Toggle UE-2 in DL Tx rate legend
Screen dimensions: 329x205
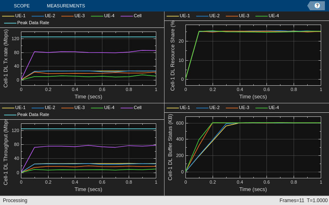44,16
